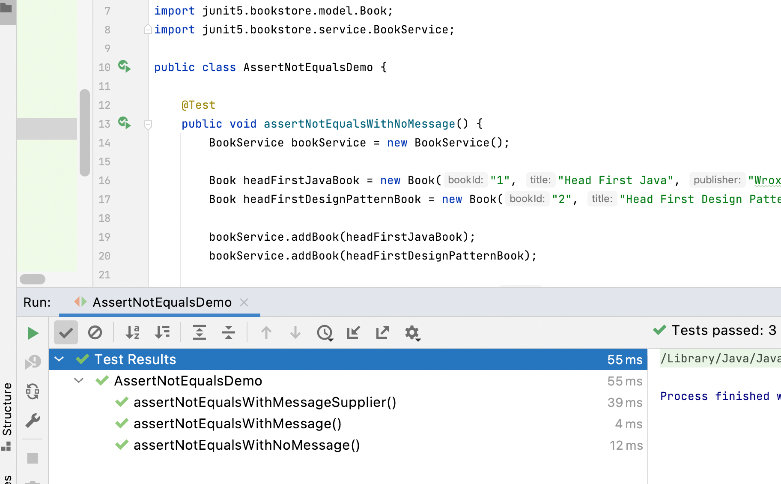Fold the method at line 13
781x484 pixels.
tap(148, 125)
